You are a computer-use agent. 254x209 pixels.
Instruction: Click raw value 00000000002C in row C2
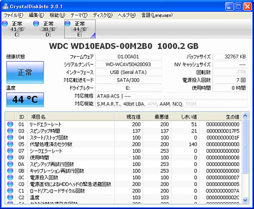pyautogui.click(x=223, y=197)
